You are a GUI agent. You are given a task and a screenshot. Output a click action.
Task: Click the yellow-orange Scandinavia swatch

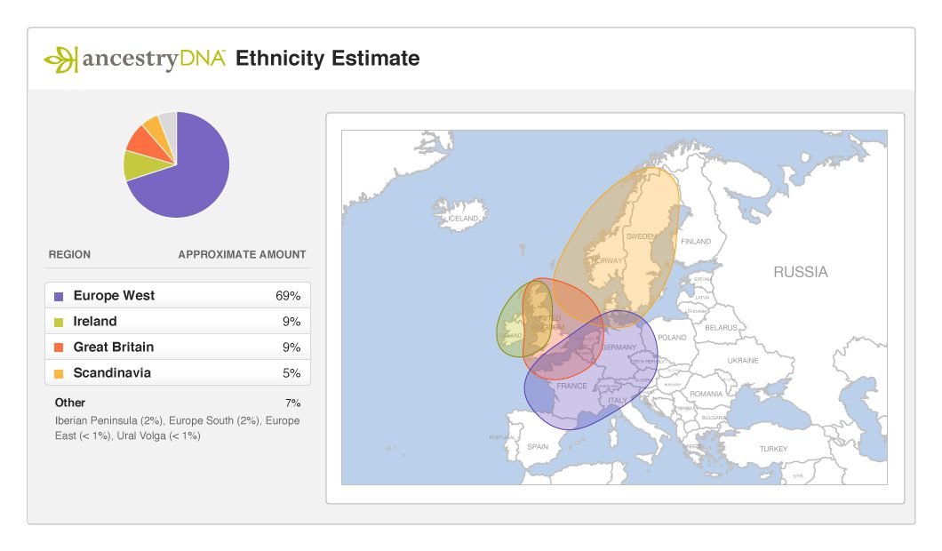click(x=60, y=373)
